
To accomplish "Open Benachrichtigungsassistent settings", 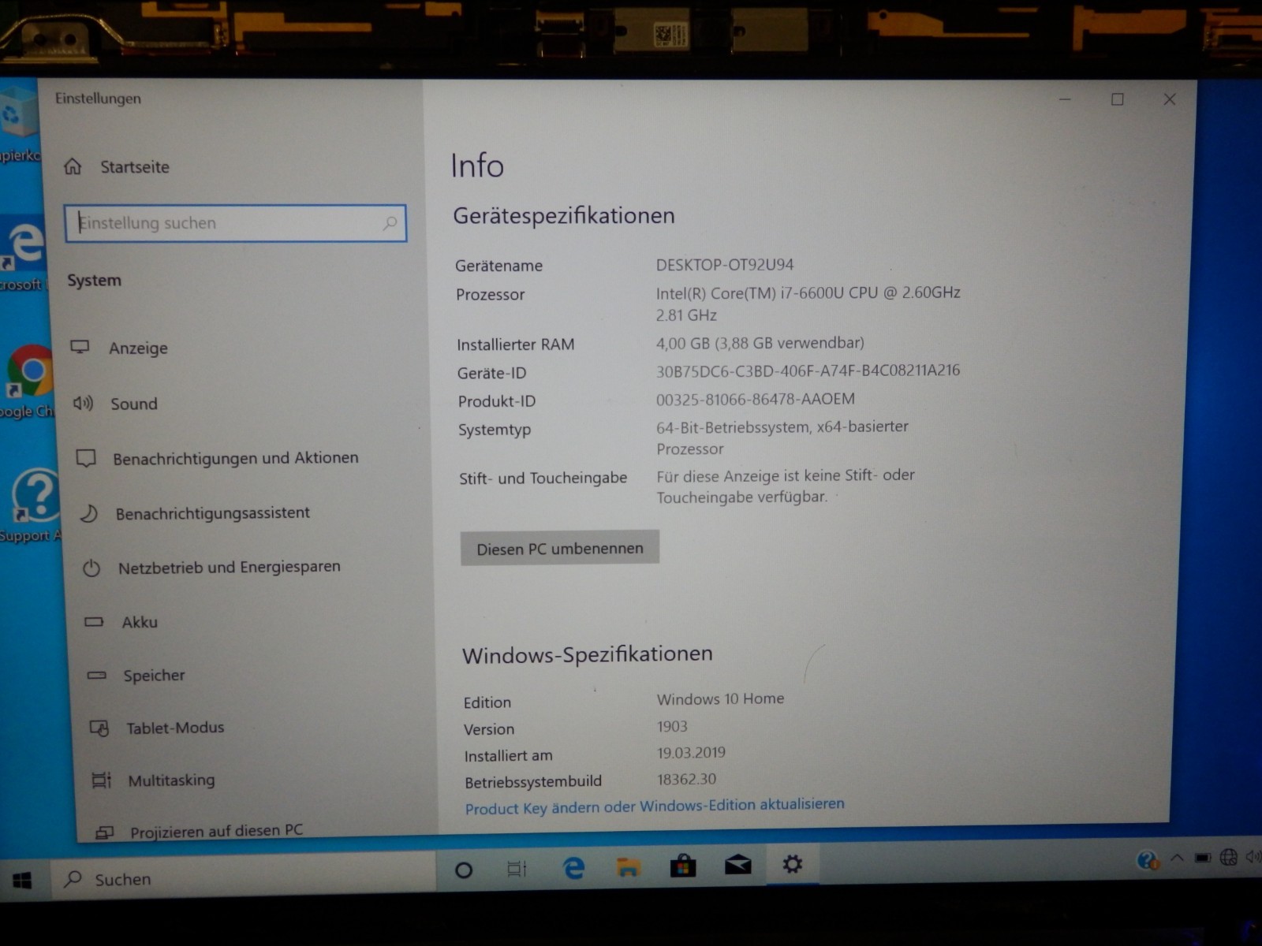I will (x=213, y=513).
